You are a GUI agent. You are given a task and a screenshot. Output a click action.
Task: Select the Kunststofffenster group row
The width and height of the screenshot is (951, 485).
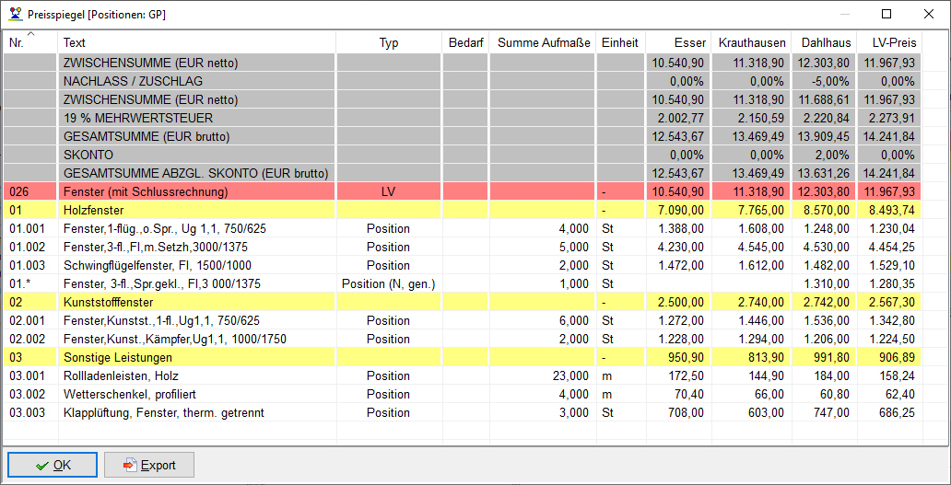[196, 302]
